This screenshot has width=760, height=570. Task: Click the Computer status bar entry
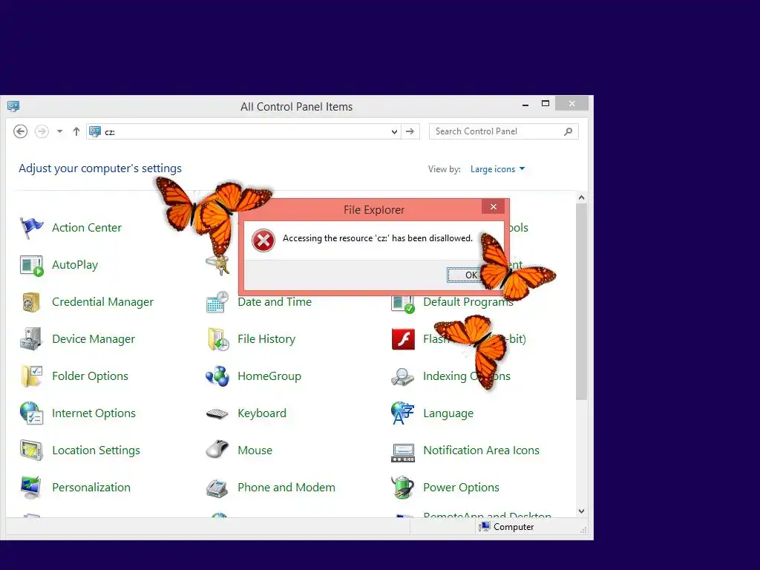pyautogui.click(x=506, y=527)
